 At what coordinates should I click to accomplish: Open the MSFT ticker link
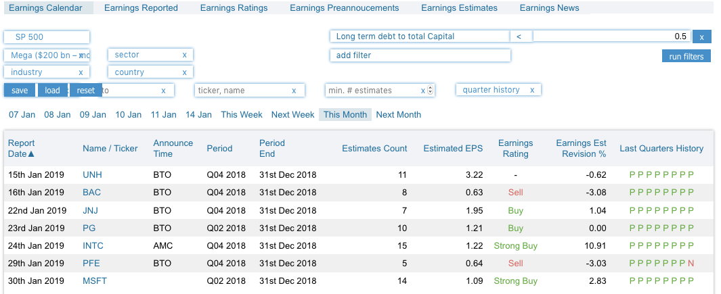pyautogui.click(x=95, y=280)
